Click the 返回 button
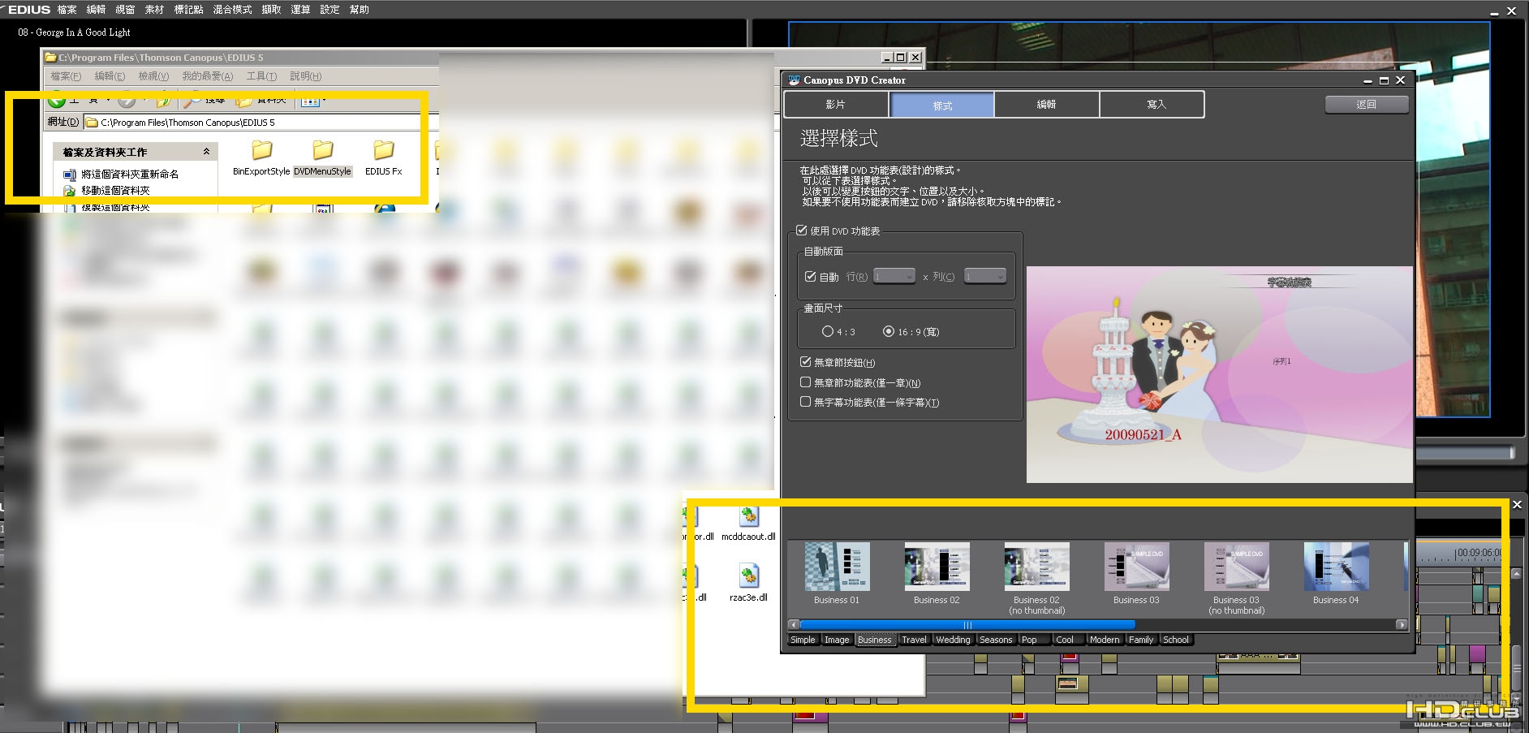The image size is (1529, 733). [1367, 104]
